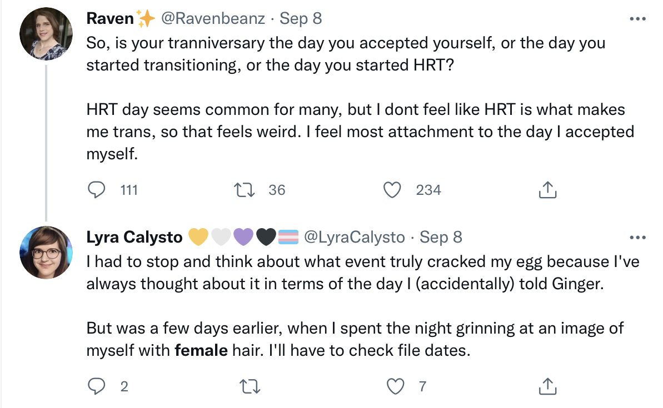Image resolution: width=663 pixels, height=408 pixels.
Task: Visit the @Ravenbeanz handle
Action: [x=213, y=18]
